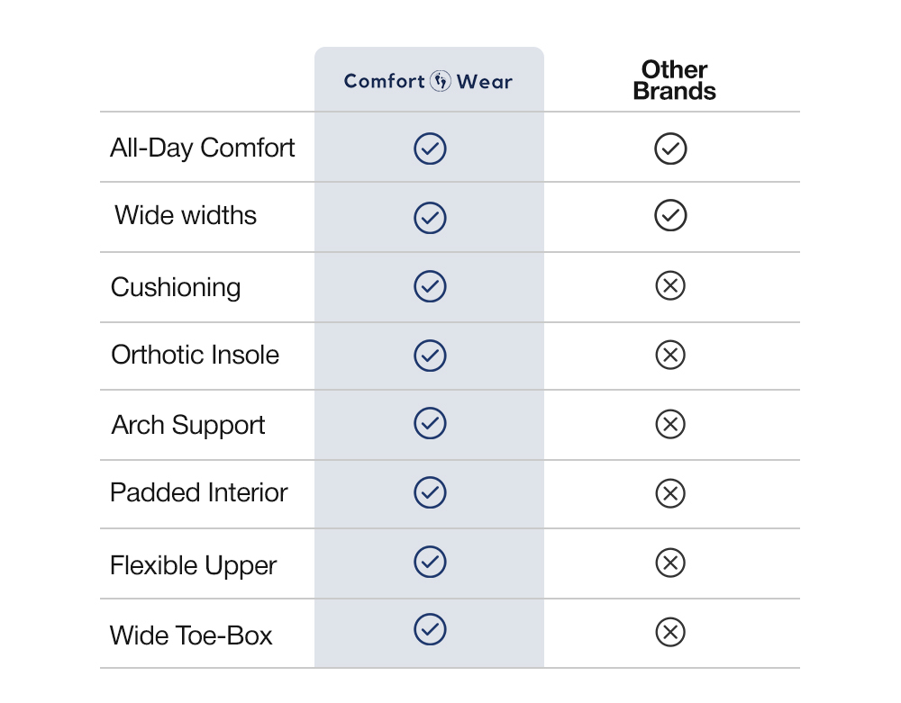Click Comfort Wear checkmark for Wide Toe-Box
The height and width of the screenshot is (703, 901).
coord(430,629)
